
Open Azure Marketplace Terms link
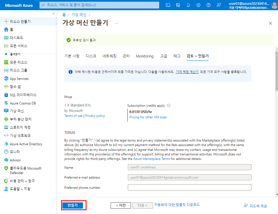[x=152, y=159]
